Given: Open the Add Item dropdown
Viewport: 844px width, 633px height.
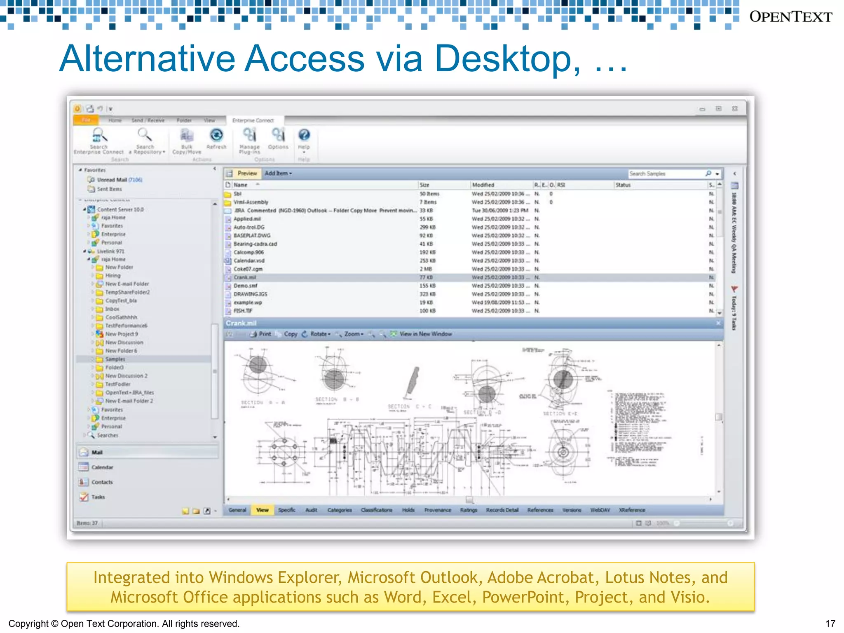Looking at the screenshot, I should click(278, 173).
